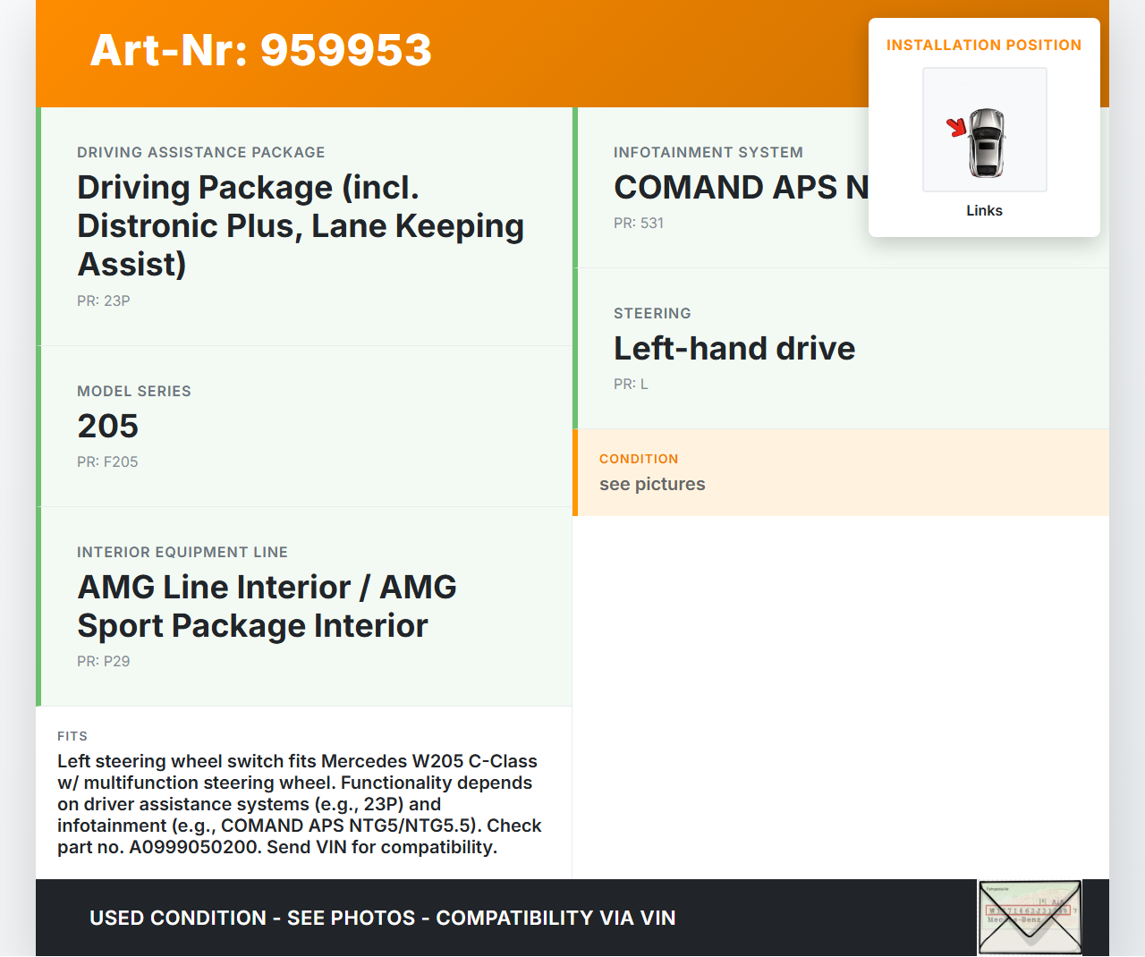Click the 'PR: L' steering code
Viewport: 1145px width, 957px height.
point(631,384)
